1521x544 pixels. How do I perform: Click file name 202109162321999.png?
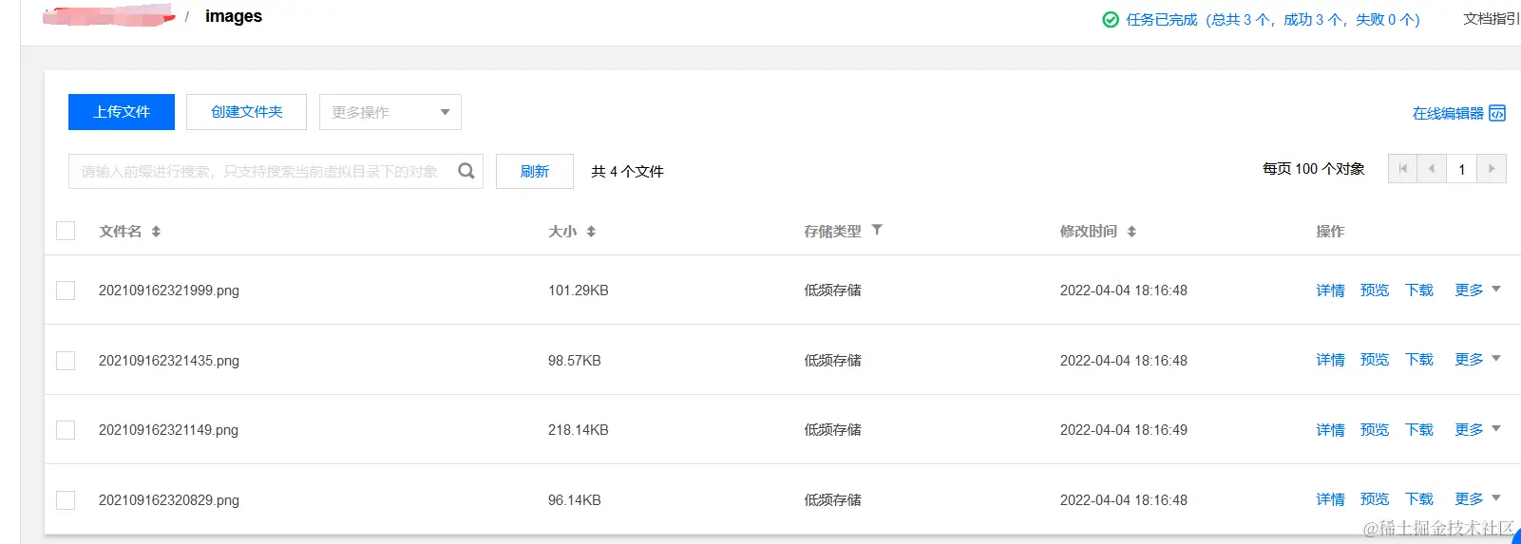pyautogui.click(x=169, y=291)
